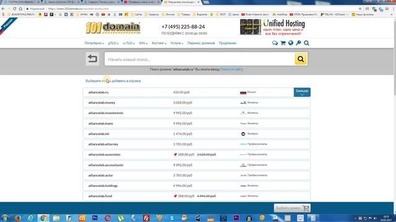Select the alliancelab.actor domain row
The height and width of the screenshot is (222, 396).
pos(197,175)
